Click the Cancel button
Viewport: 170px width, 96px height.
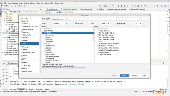pyautogui.click(x=134, y=75)
